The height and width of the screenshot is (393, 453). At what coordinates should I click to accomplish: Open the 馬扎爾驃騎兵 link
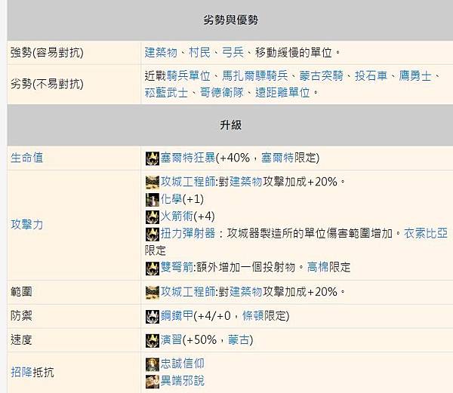tap(255, 76)
